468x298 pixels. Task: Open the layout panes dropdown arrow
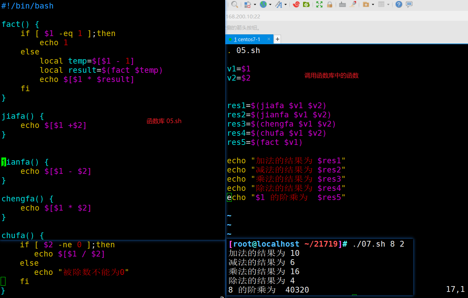coord(388,4)
